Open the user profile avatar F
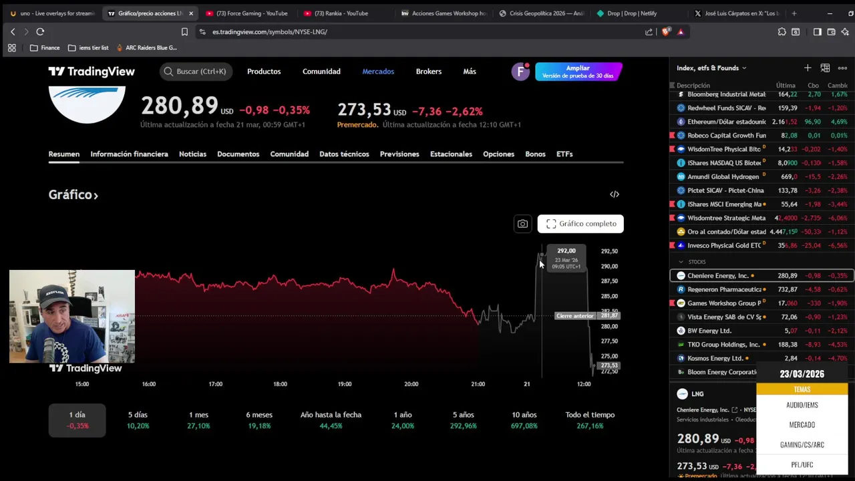The height and width of the screenshot is (481, 855). (520, 71)
